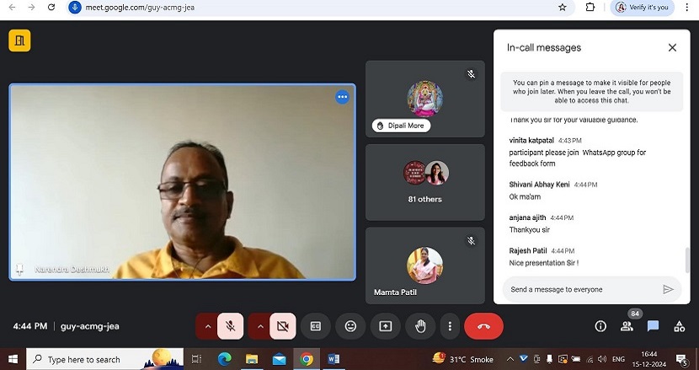
Task: Show the people list with 84 badge
Action: tap(627, 326)
